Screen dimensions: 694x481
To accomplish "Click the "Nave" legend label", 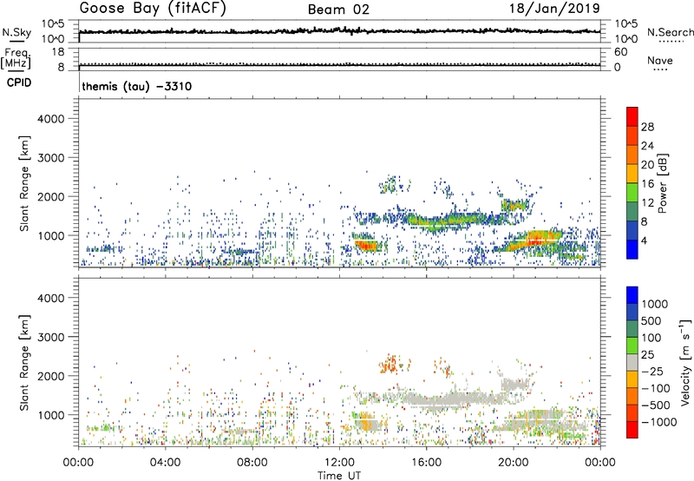I will pyautogui.click(x=659, y=60).
